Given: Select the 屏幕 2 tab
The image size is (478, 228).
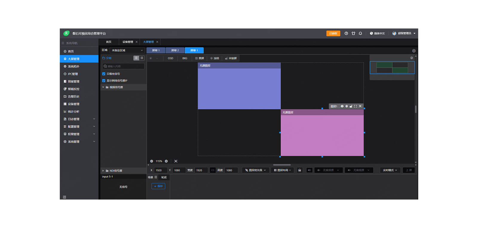Looking at the screenshot, I should click(175, 50).
